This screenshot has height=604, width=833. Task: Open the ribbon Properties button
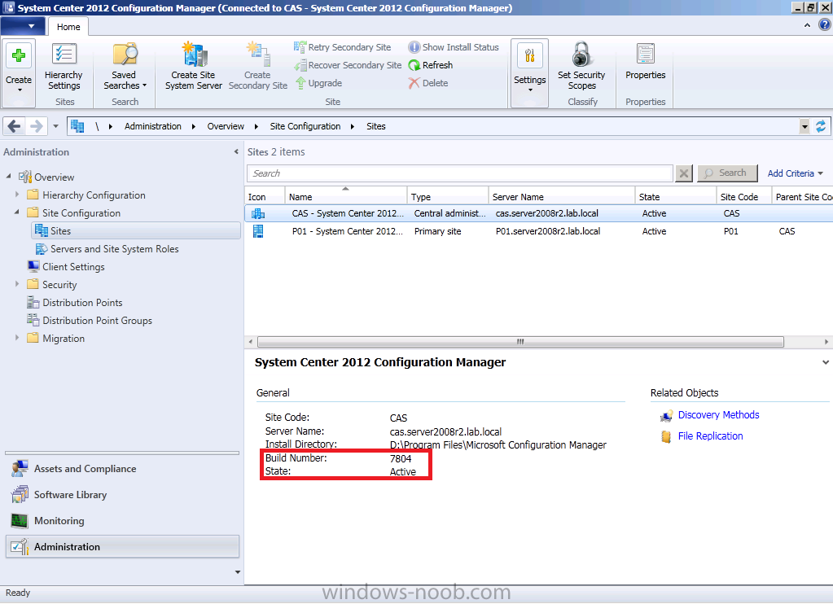646,62
